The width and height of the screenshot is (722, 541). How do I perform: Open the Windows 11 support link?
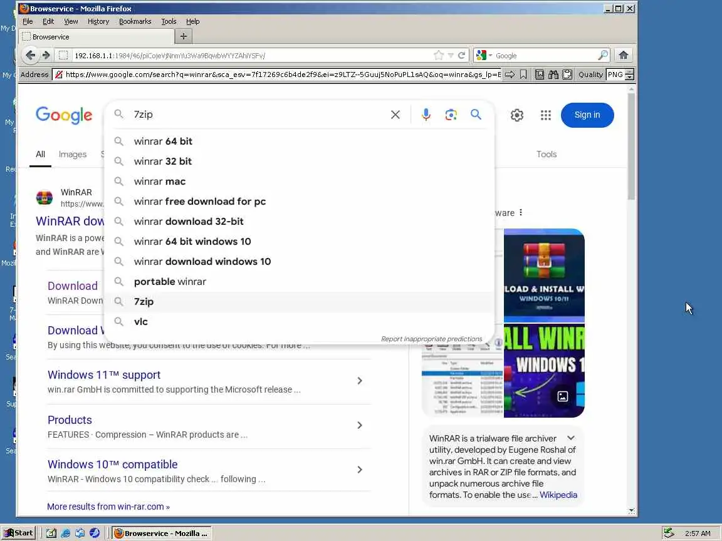point(104,375)
